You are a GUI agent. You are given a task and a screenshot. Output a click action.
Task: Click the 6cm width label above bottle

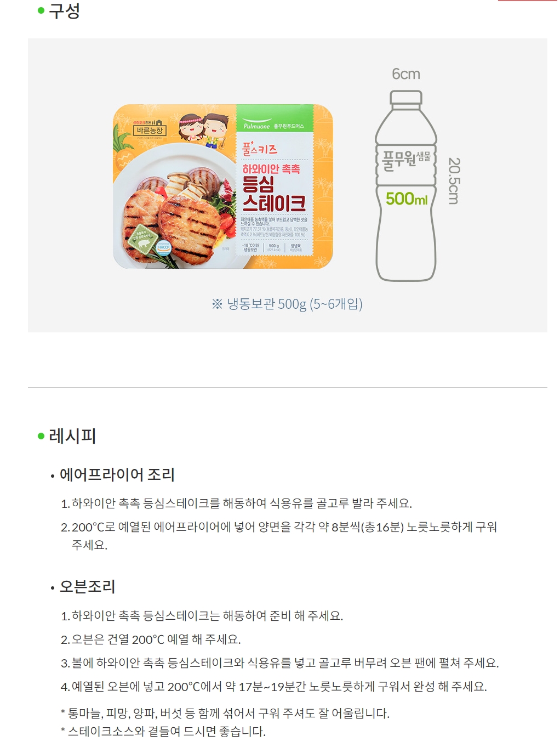point(406,74)
